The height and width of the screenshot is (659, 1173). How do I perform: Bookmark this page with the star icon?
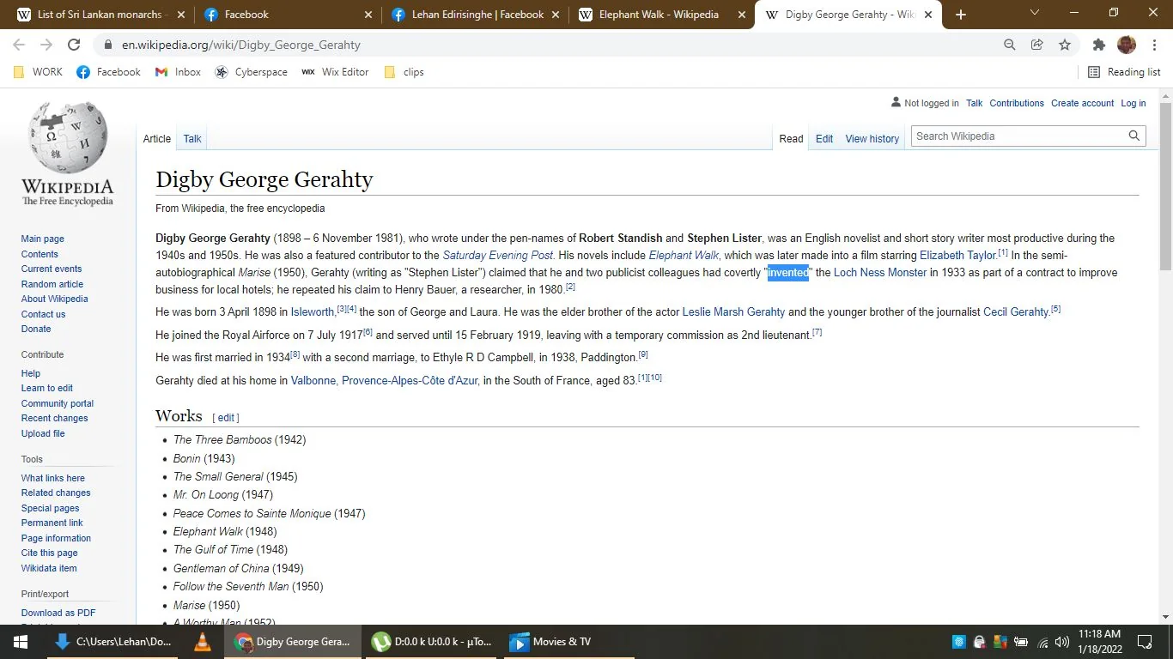(x=1065, y=45)
